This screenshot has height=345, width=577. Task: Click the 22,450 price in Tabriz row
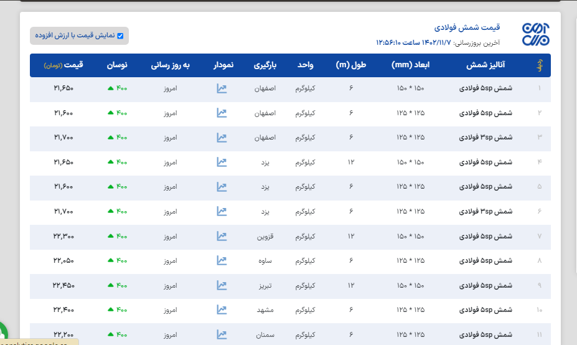tap(63, 285)
